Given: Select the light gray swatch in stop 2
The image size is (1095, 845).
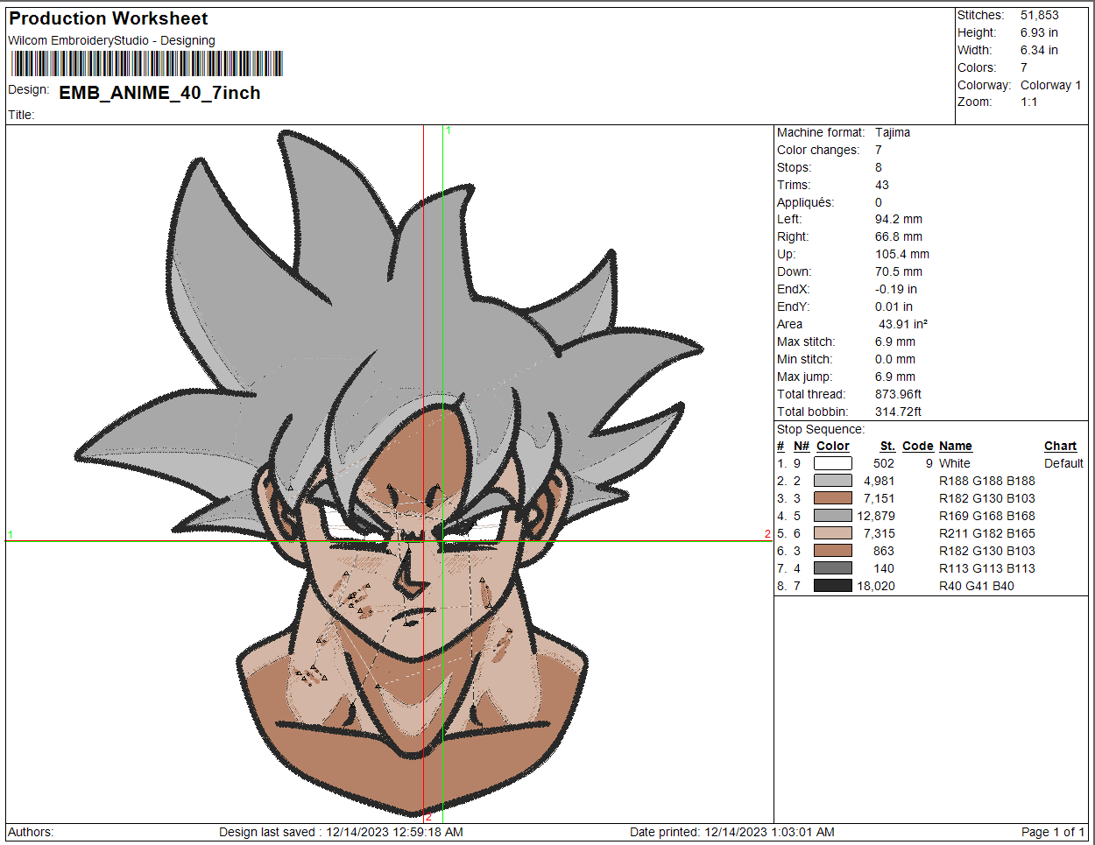Looking at the screenshot, I should 832,481.
